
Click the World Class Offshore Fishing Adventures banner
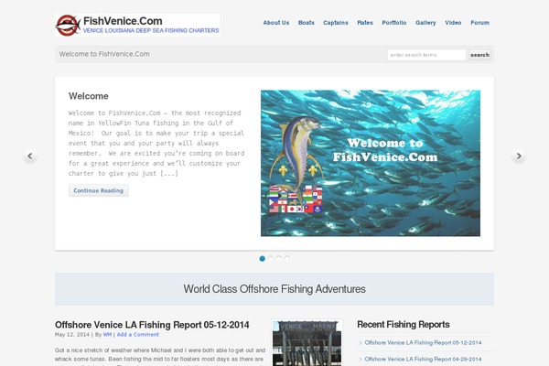tap(274, 289)
